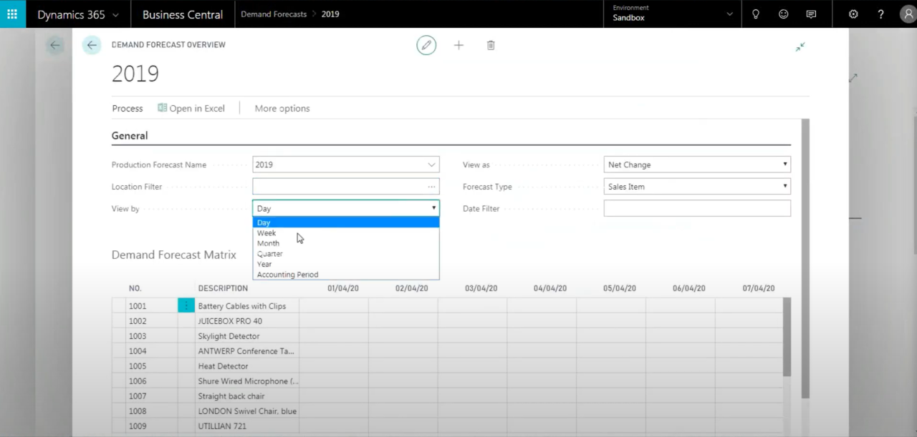Click item number 1005
Screen dimensions: 917x437
pyautogui.click(x=138, y=366)
